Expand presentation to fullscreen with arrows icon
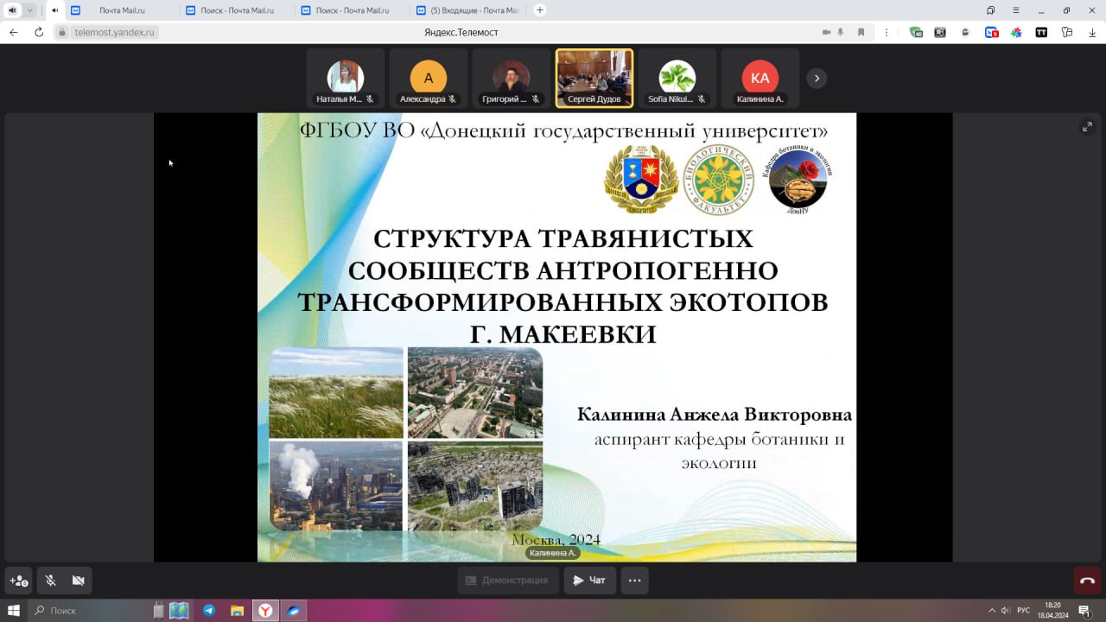 pyautogui.click(x=1087, y=127)
